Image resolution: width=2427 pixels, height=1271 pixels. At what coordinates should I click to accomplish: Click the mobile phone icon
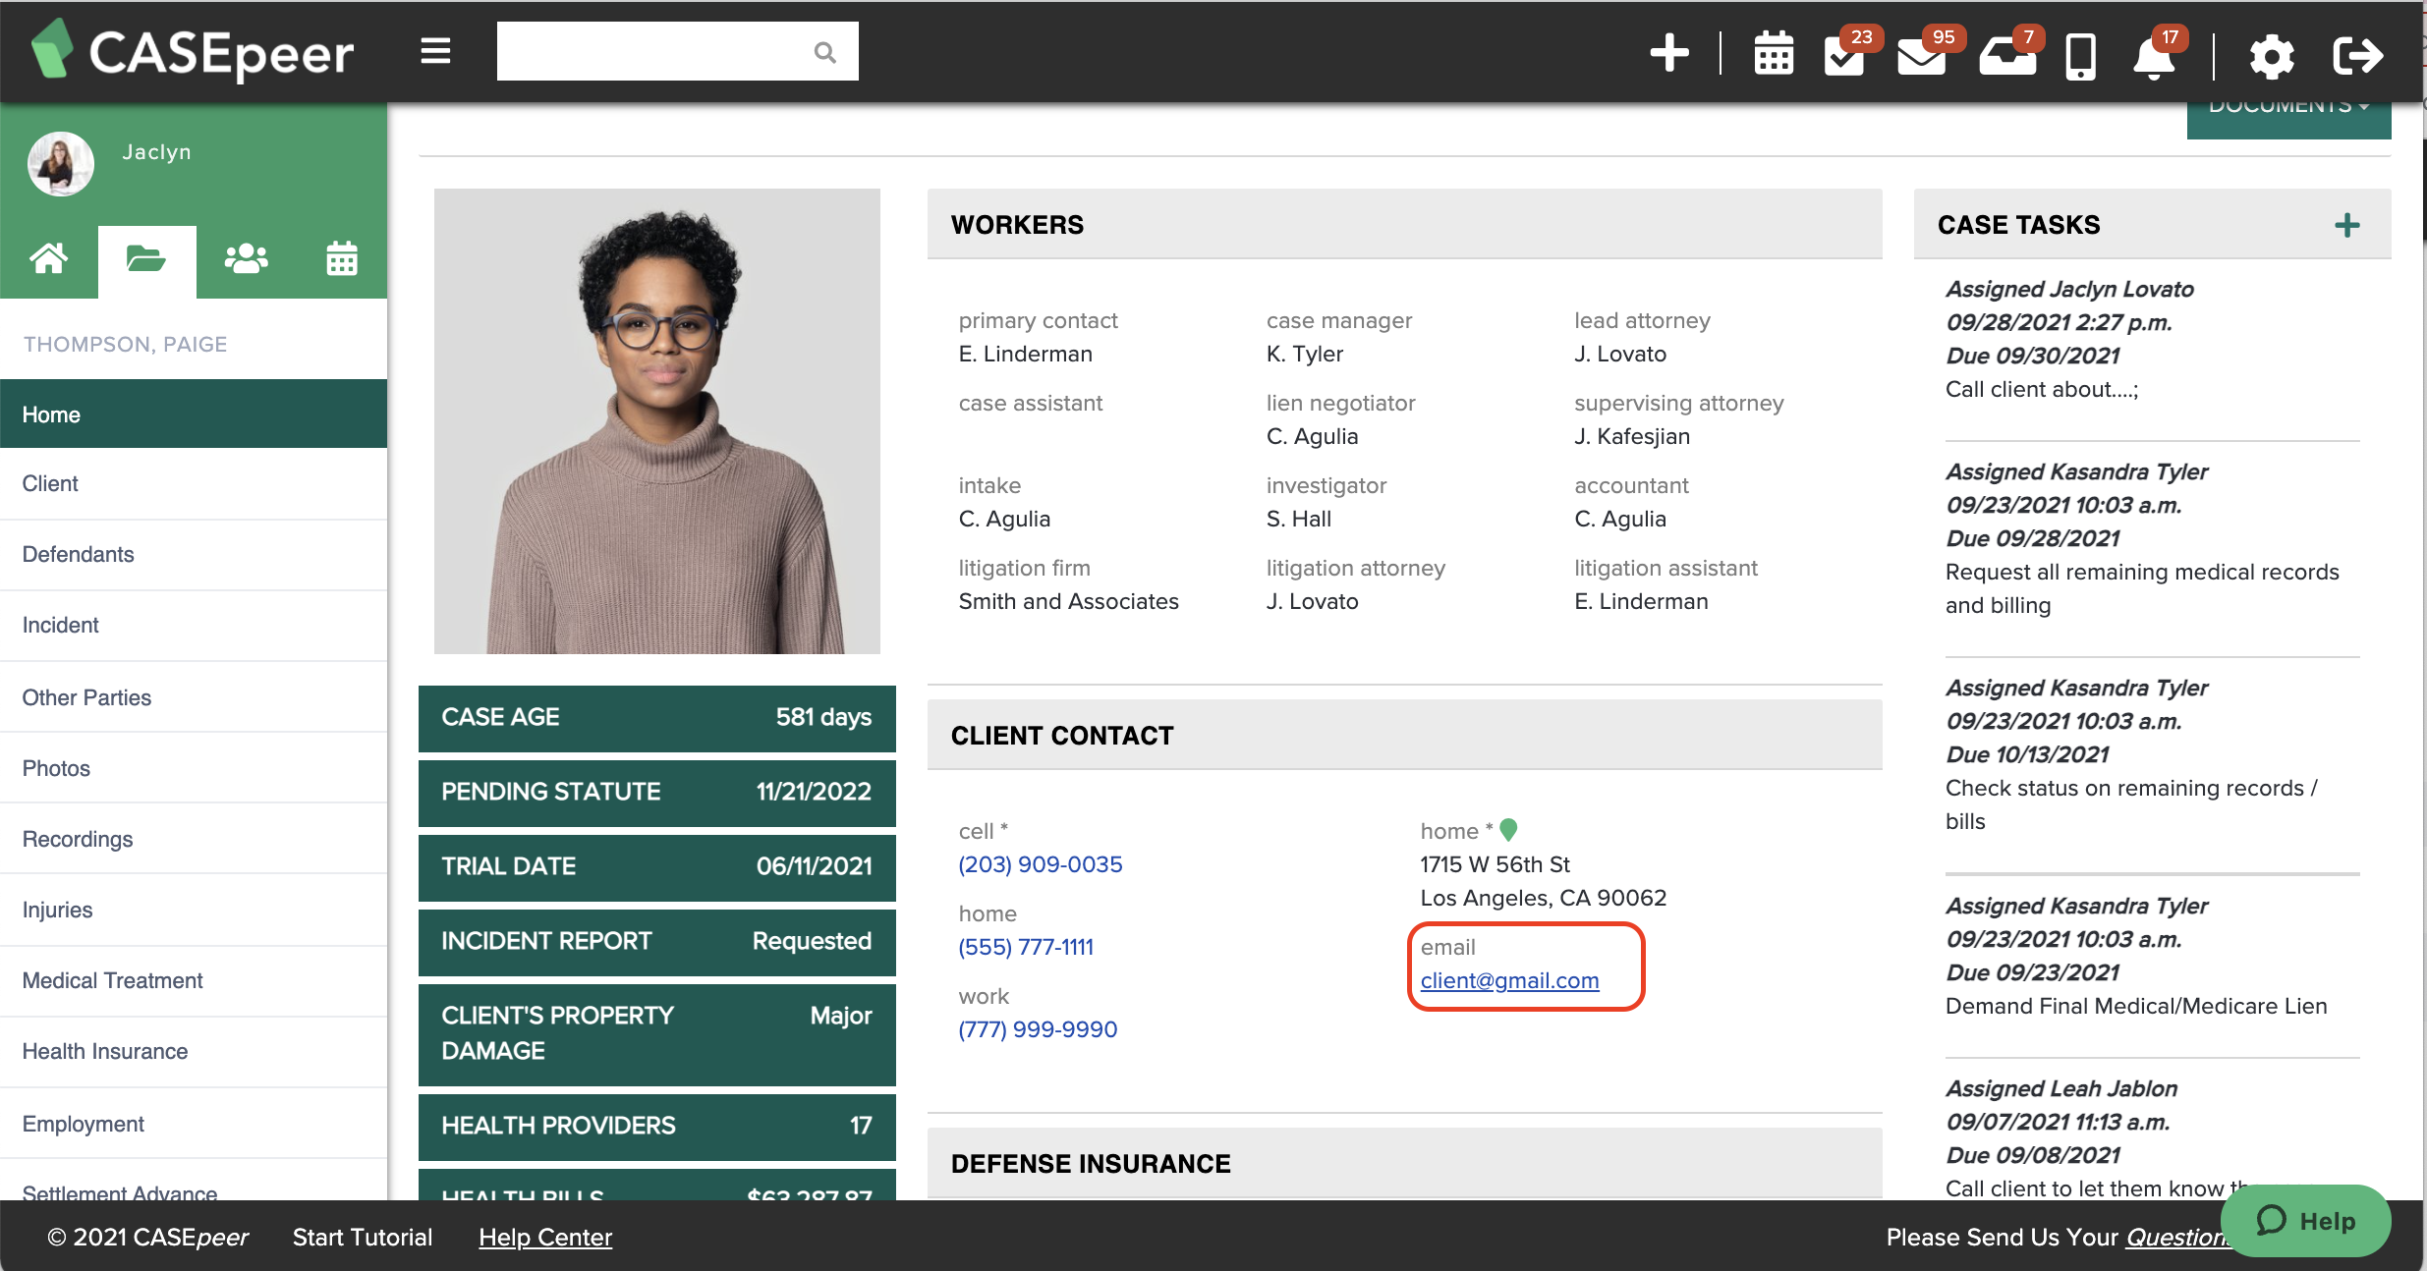[2081, 55]
